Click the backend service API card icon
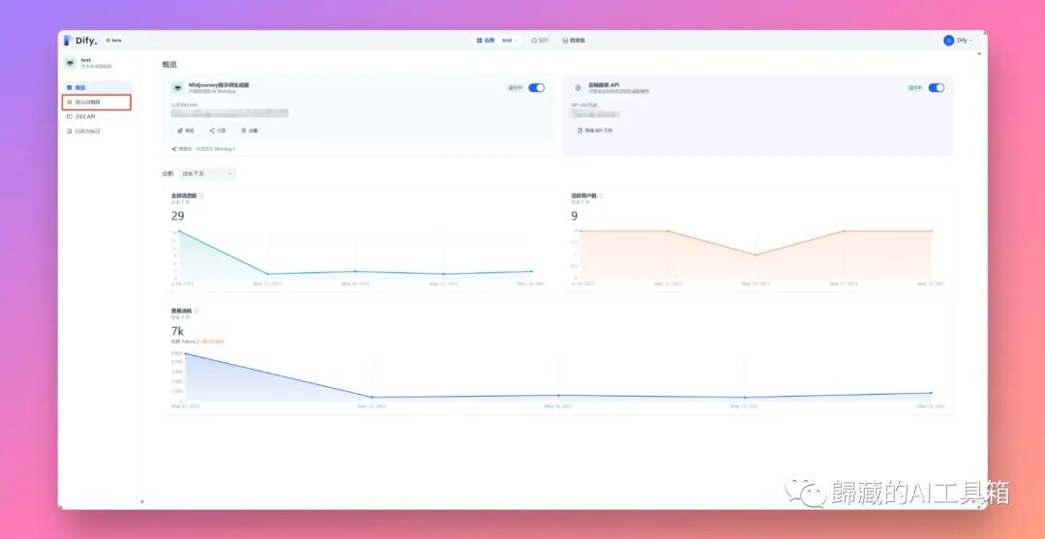This screenshot has height=539, width=1045. coord(578,88)
